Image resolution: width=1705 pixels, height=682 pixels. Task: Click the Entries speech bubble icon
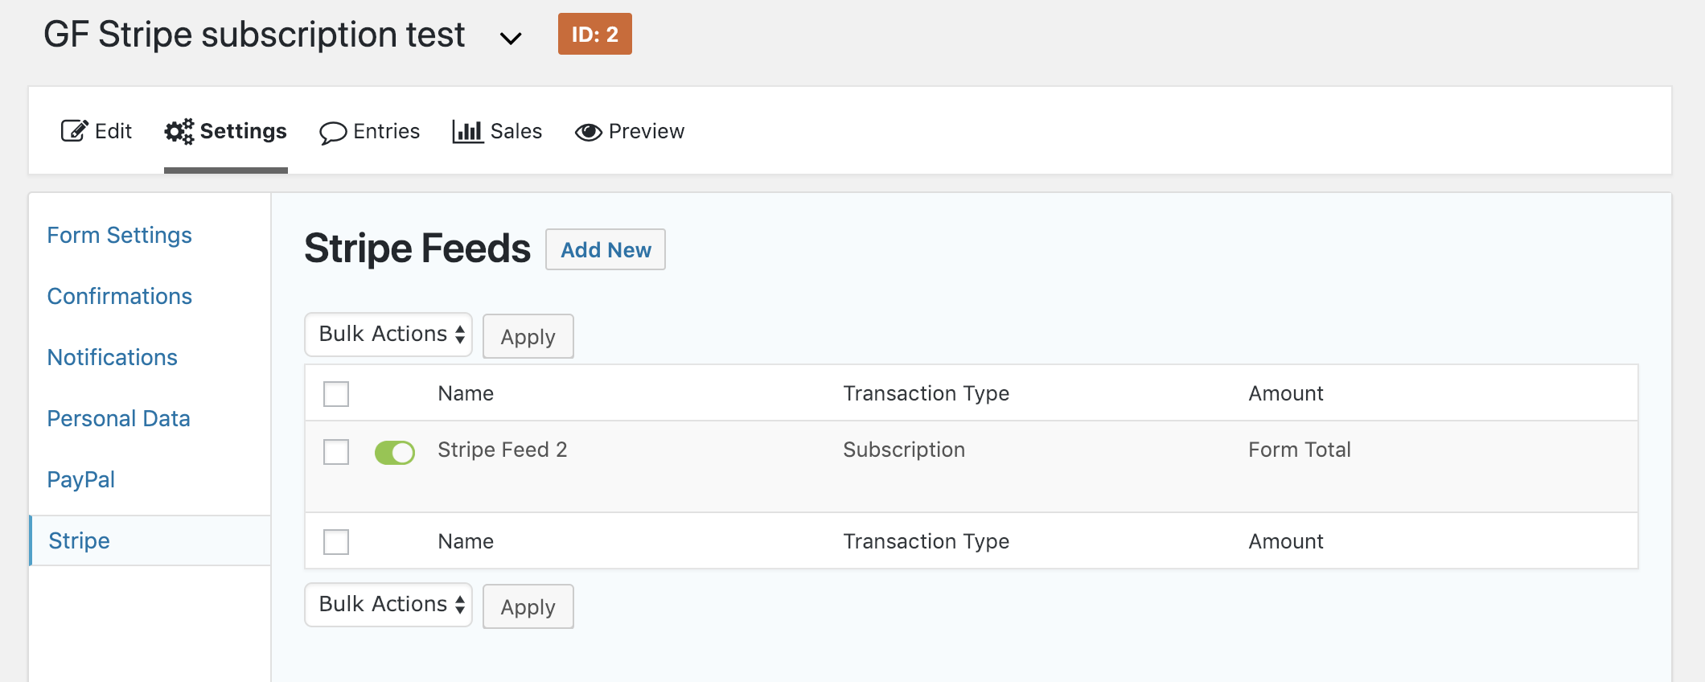333,133
